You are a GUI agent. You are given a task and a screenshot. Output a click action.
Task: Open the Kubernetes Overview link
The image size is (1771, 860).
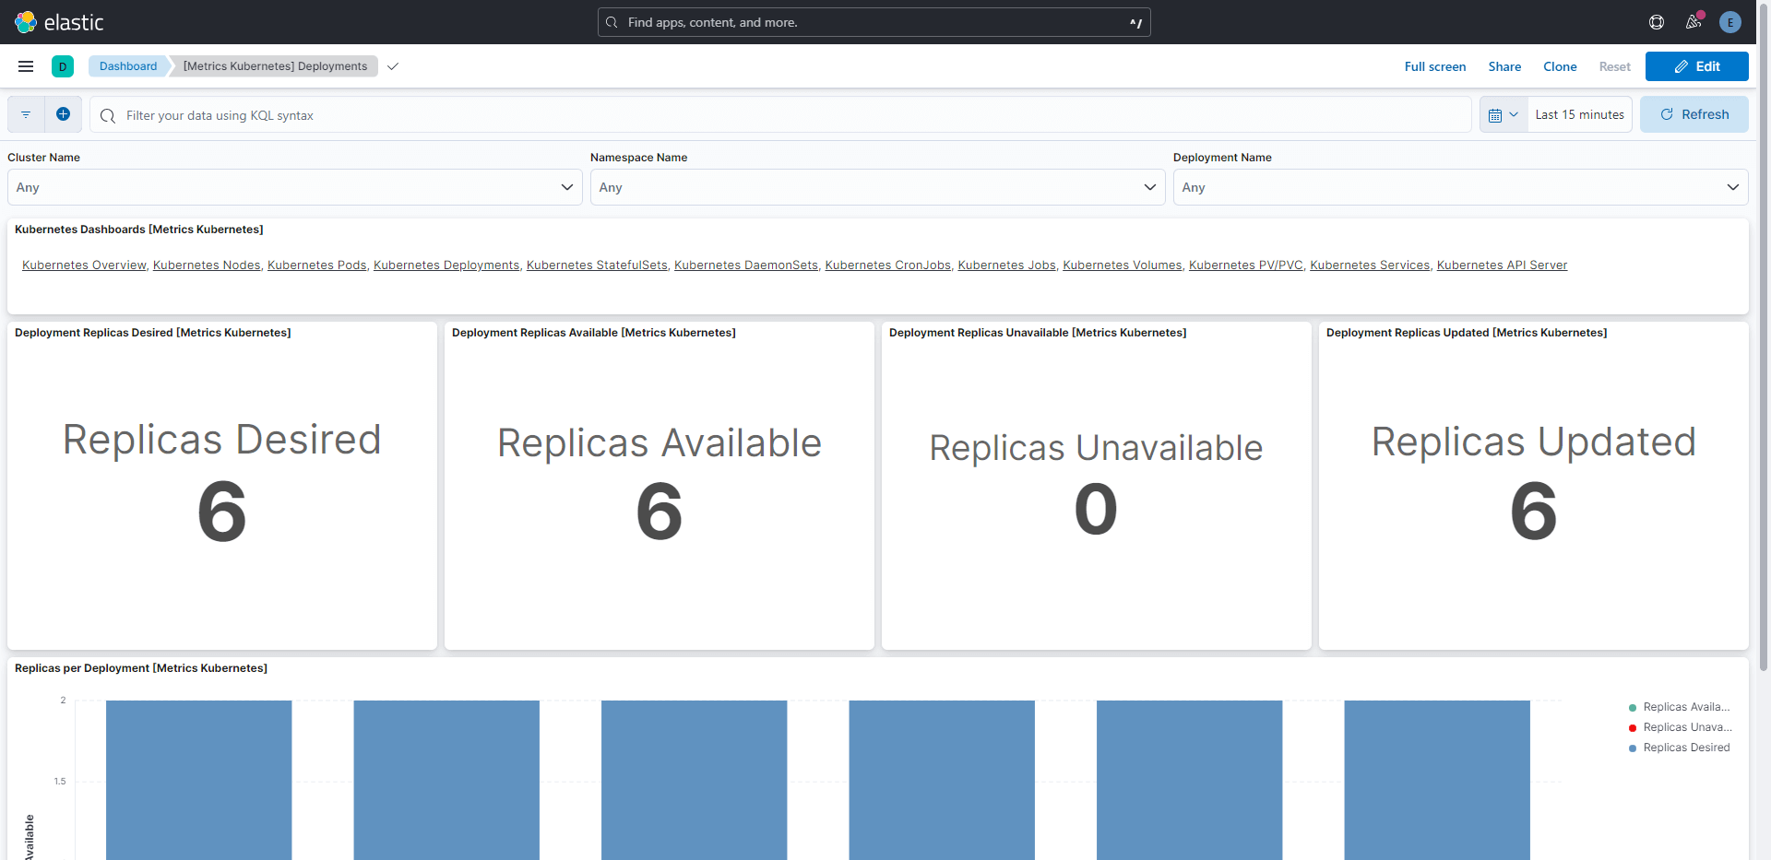tap(84, 265)
